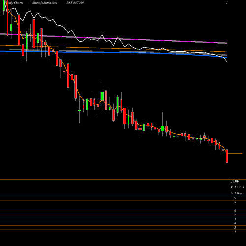The width and height of the screenshot is (246, 246).
Task: Click the 'V: 1.12 X' volume label
Action: click(x=237, y=187)
